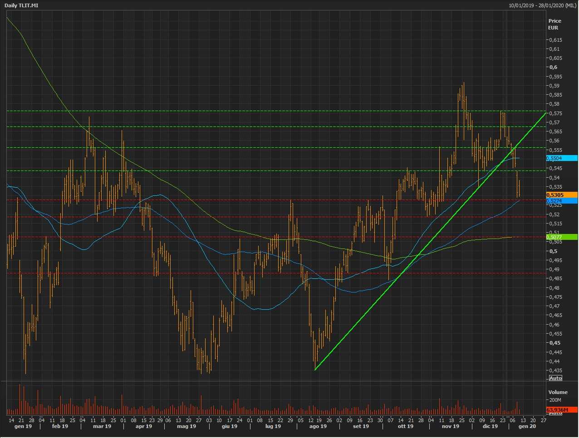
Task: Click the gen 19 month label
Action: [23, 426]
